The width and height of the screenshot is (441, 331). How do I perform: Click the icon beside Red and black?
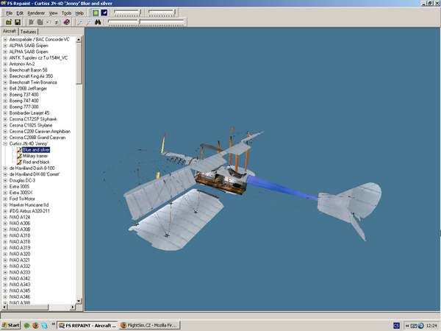[x=19, y=162]
